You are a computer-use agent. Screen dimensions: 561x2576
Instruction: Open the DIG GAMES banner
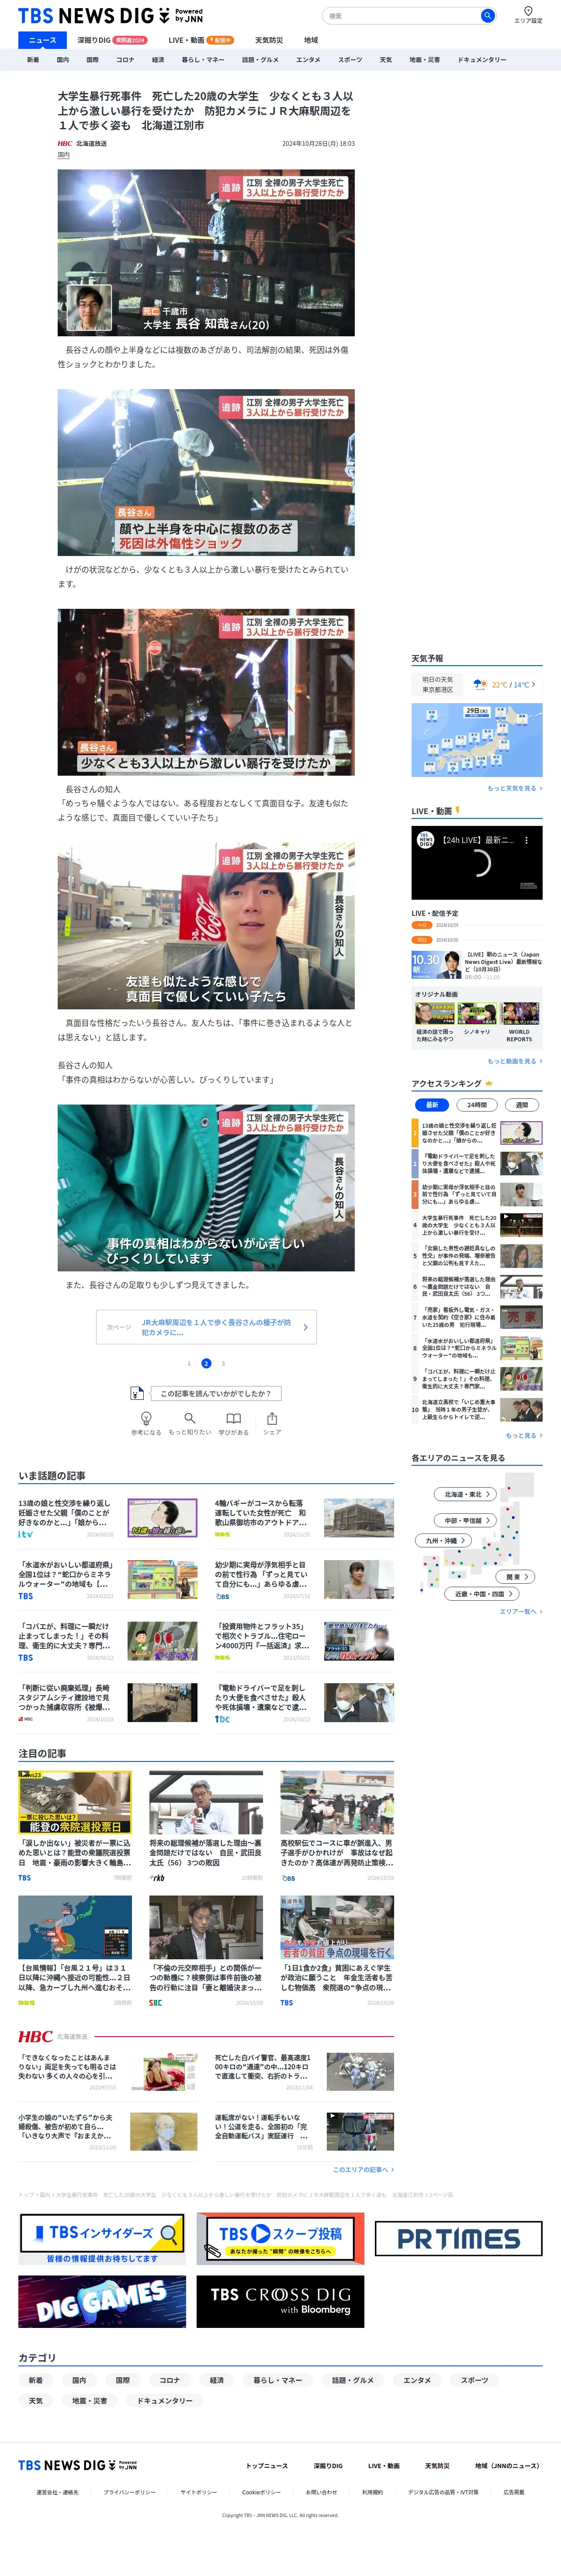click(102, 2302)
